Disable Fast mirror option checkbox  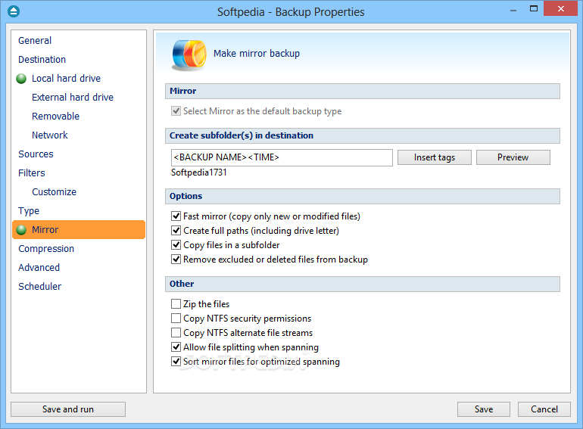176,216
